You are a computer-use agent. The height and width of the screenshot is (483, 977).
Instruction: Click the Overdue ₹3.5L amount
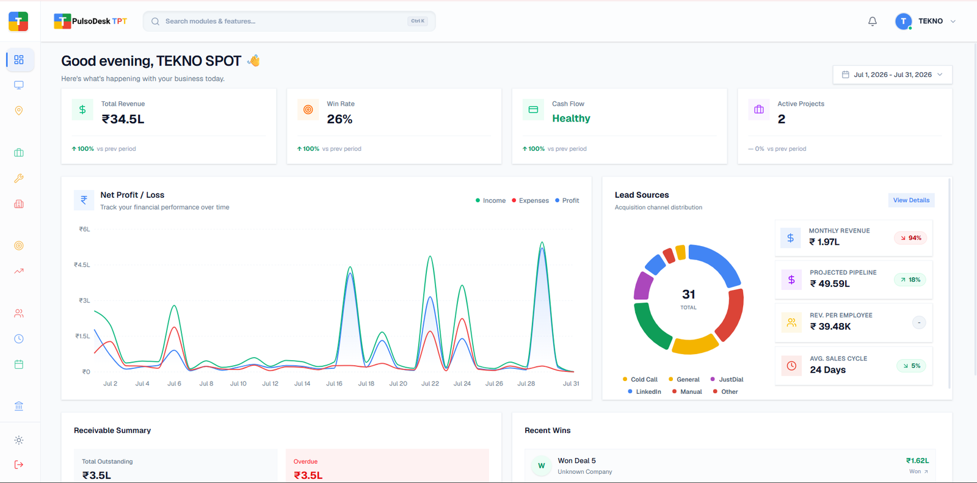(x=308, y=475)
